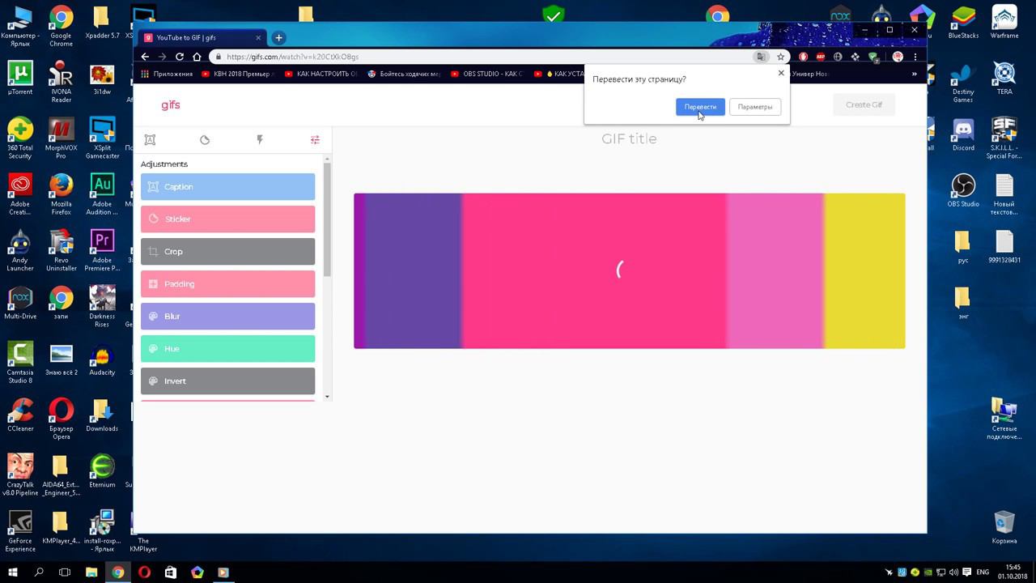Select the Camtasia Studio 8 desktop icon
The image size is (1036, 583).
20,363
